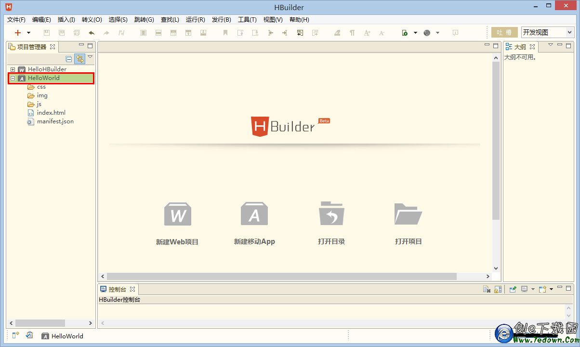
Task: Click the status bar new-item icon at far left
Action: [x=15, y=335]
